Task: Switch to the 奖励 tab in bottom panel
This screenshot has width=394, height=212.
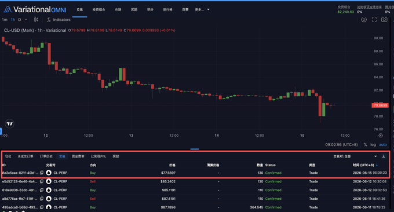Action: (116, 156)
